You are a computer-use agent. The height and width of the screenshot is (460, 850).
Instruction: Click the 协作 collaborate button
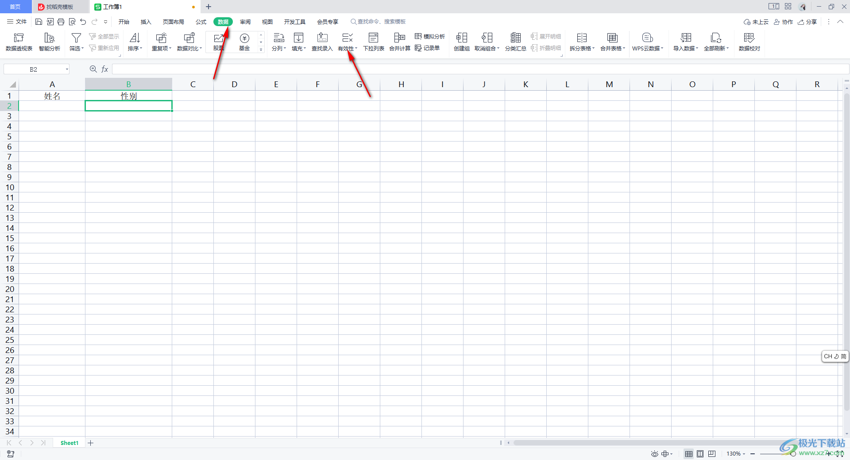point(783,22)
